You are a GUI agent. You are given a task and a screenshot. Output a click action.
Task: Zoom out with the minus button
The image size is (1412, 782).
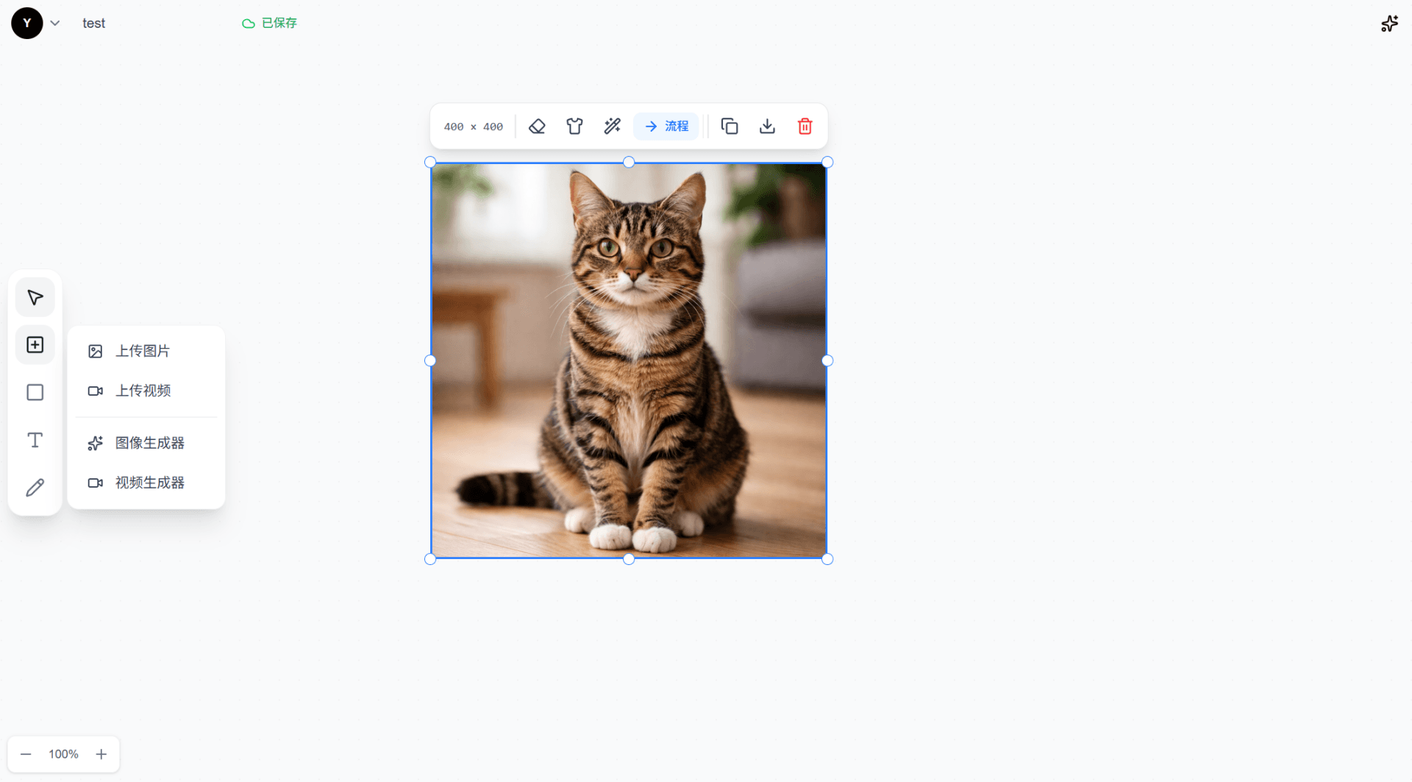[26, 754]
